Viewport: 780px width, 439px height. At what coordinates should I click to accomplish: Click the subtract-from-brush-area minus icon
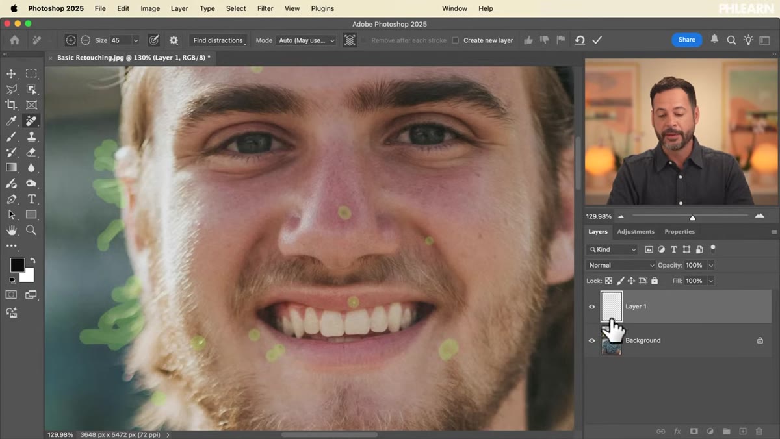point(86,40)
